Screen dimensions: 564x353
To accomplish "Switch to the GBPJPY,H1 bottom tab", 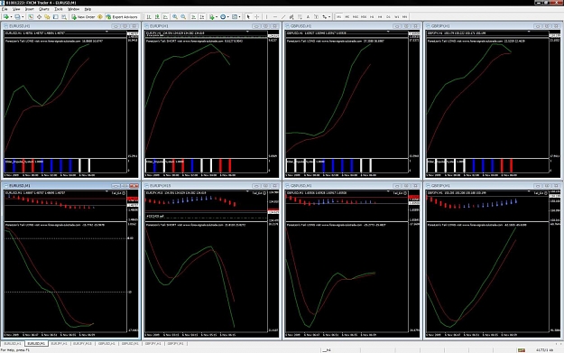I will (153, 344).
